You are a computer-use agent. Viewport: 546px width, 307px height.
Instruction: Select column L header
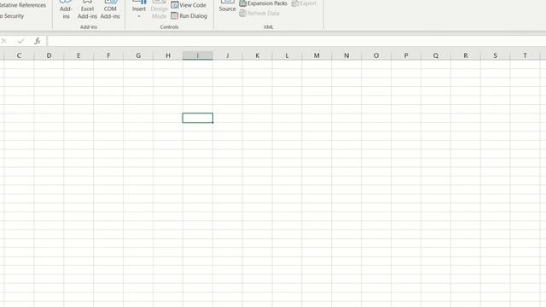[x=287, y=55]
